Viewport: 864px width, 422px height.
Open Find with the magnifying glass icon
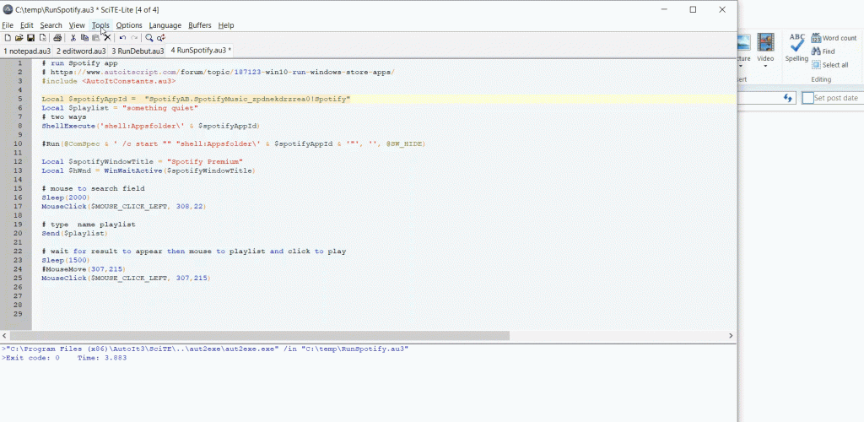pyautogui.click(x=149, y=38)
